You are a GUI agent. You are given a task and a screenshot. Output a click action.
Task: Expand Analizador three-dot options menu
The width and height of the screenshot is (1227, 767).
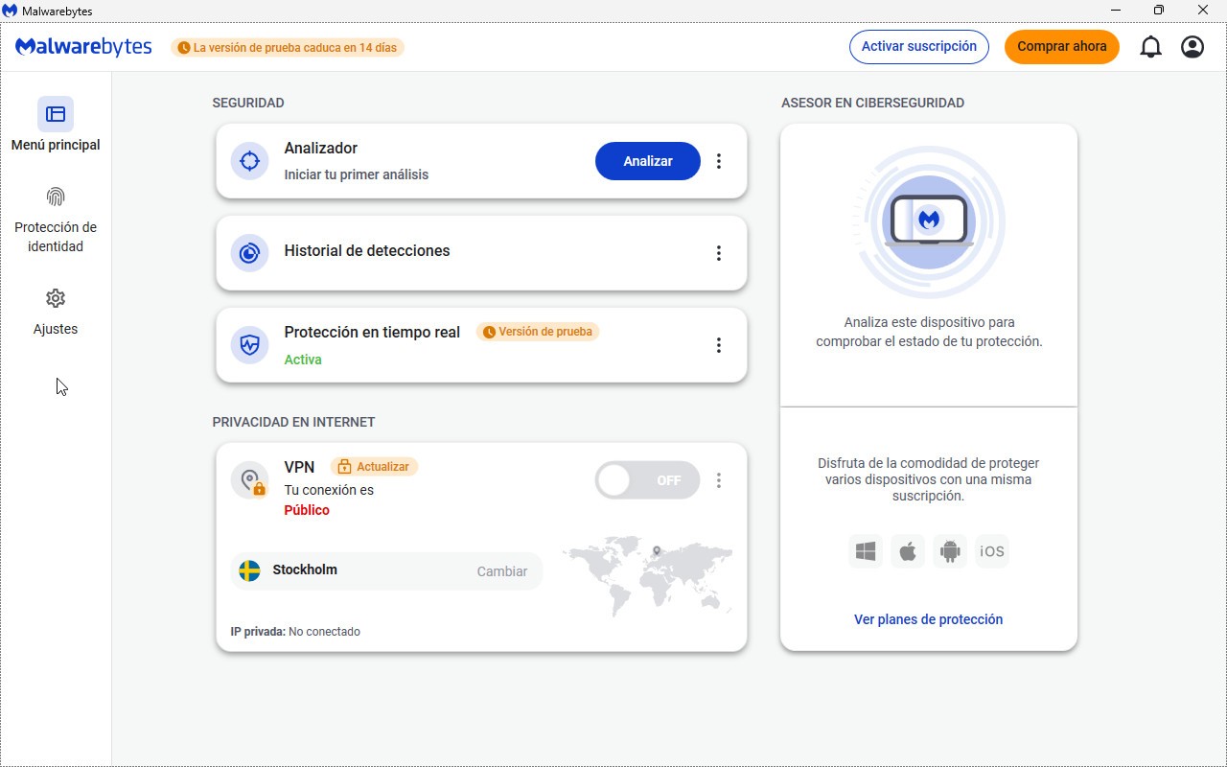(719, 161)
